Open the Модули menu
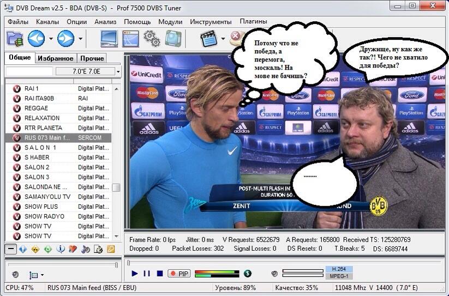The height and width of the screenshot is (296, 449). click(170, 22)
